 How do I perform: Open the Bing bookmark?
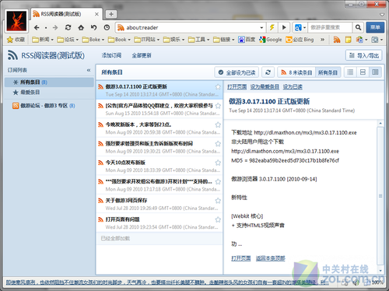point(300,40)
